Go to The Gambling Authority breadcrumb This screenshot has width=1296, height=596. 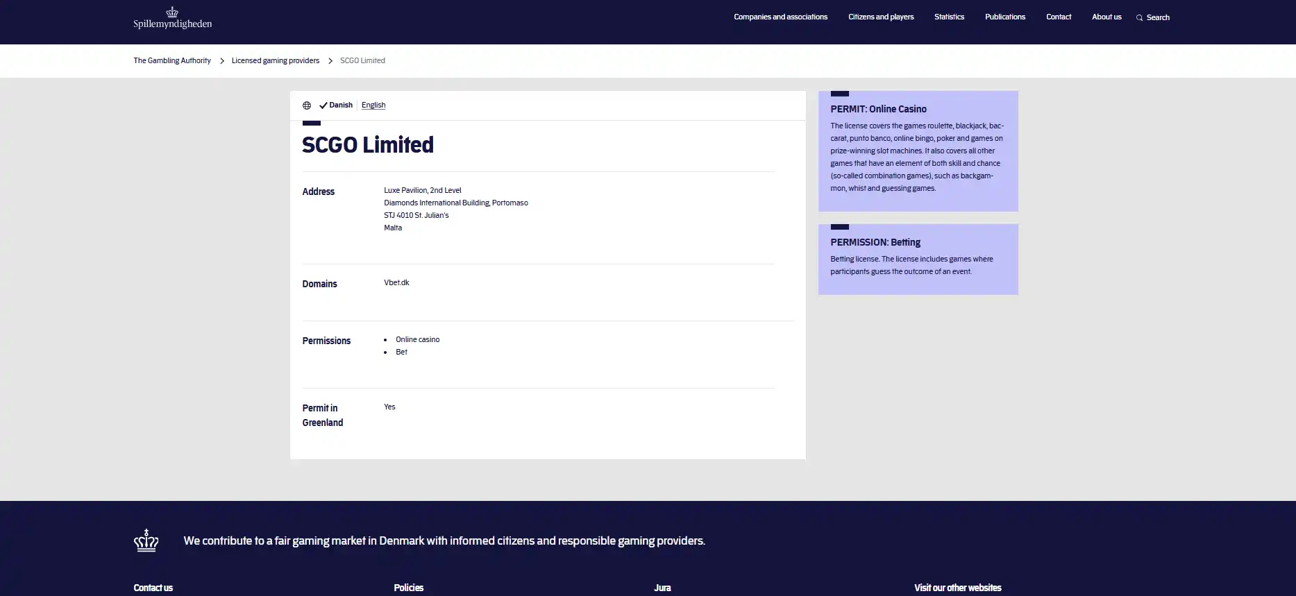point(172,60)
